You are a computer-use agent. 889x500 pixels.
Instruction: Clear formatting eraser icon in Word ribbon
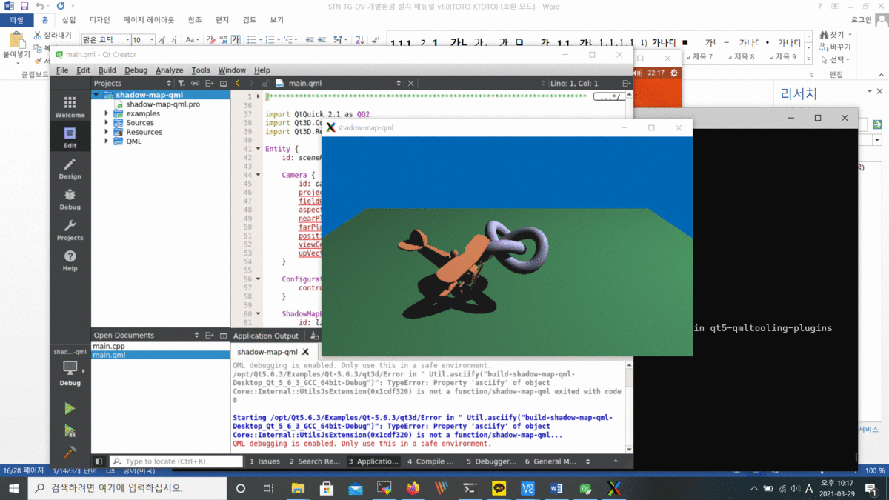pos(211,39)
